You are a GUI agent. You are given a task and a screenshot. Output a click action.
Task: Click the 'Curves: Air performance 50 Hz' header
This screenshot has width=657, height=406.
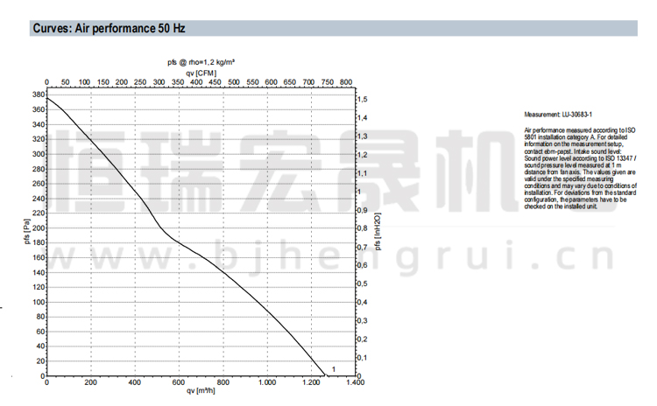(x=109, y=28)
